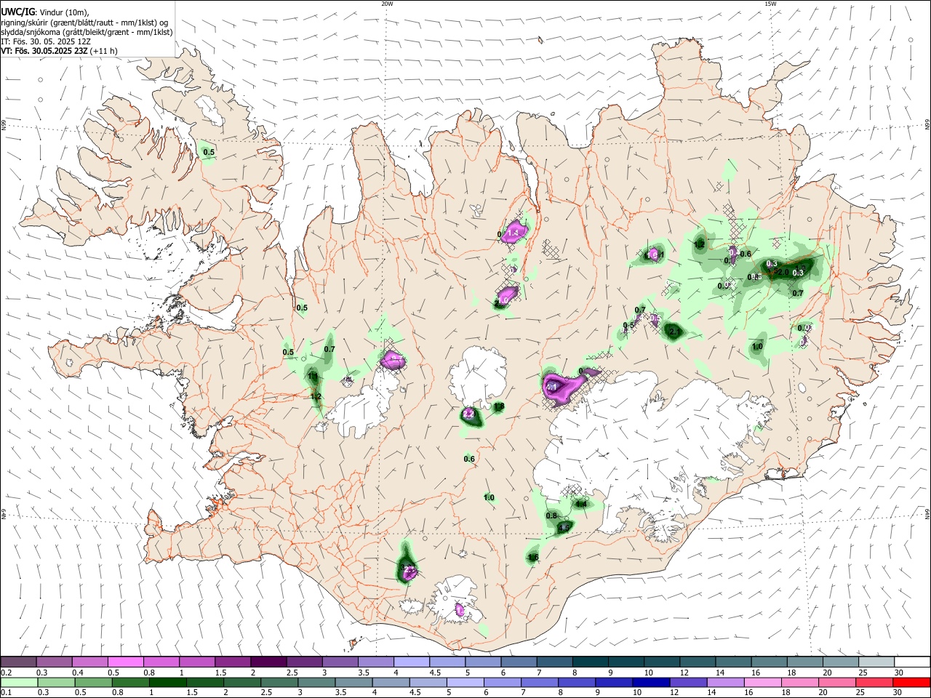Click the UWC/IG title text
Image resolution: width=931 pixels, height=698 pixels.
[17, 12]
